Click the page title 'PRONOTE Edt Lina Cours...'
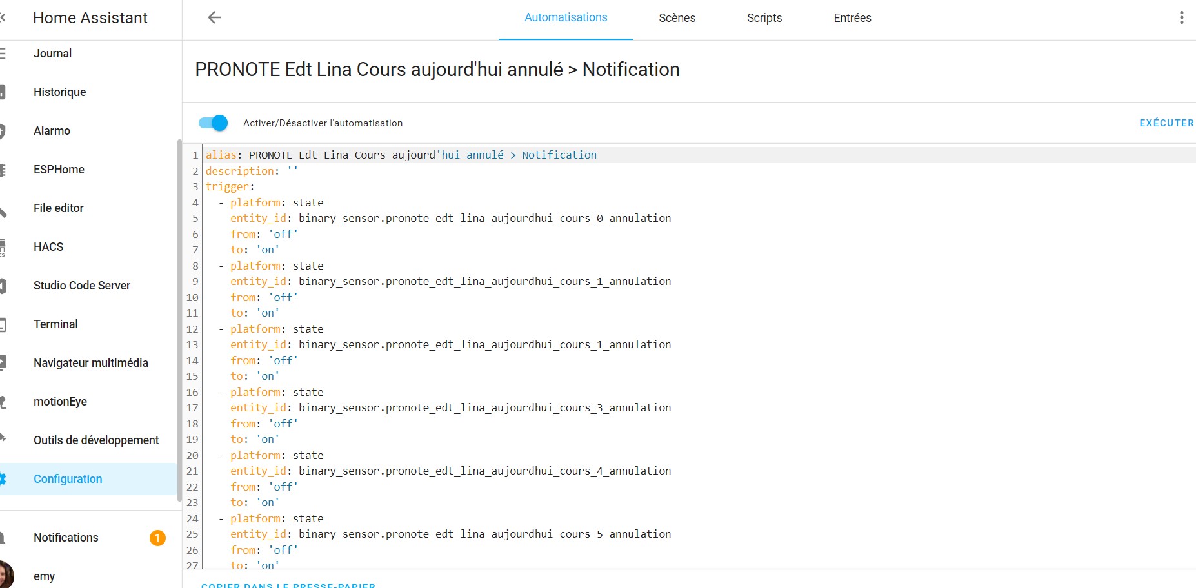1196x588 pixels. click(x=437, y=70)
